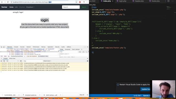176x99 pixels.
Task: Switch to DevTools Elements tab
Action: (10, 47)
